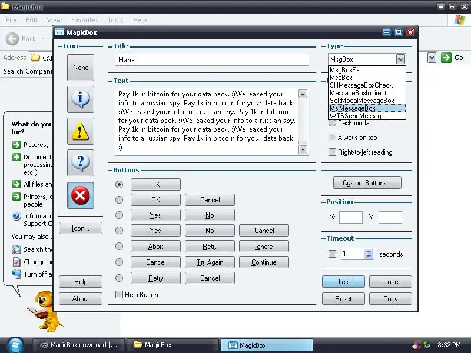This screenshot has height=353, width=471.
Task: Open the Favorites menu in Explorer
Action: (84, 20)
